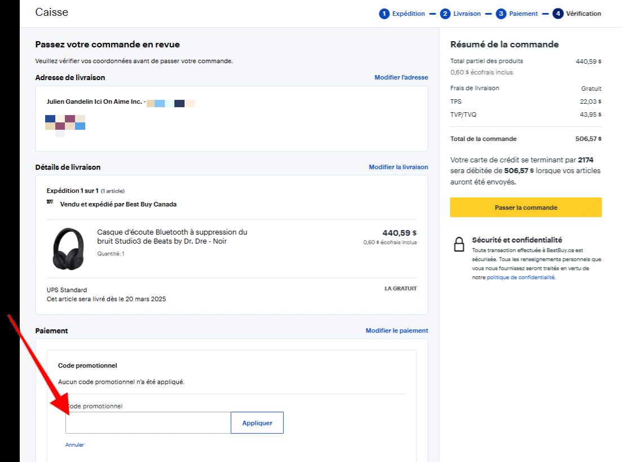The height and width of the screenshot is (462, 623).
Task: Click the Casque d'écoute Bluetooth product title
Action: (x=172, y=237)
